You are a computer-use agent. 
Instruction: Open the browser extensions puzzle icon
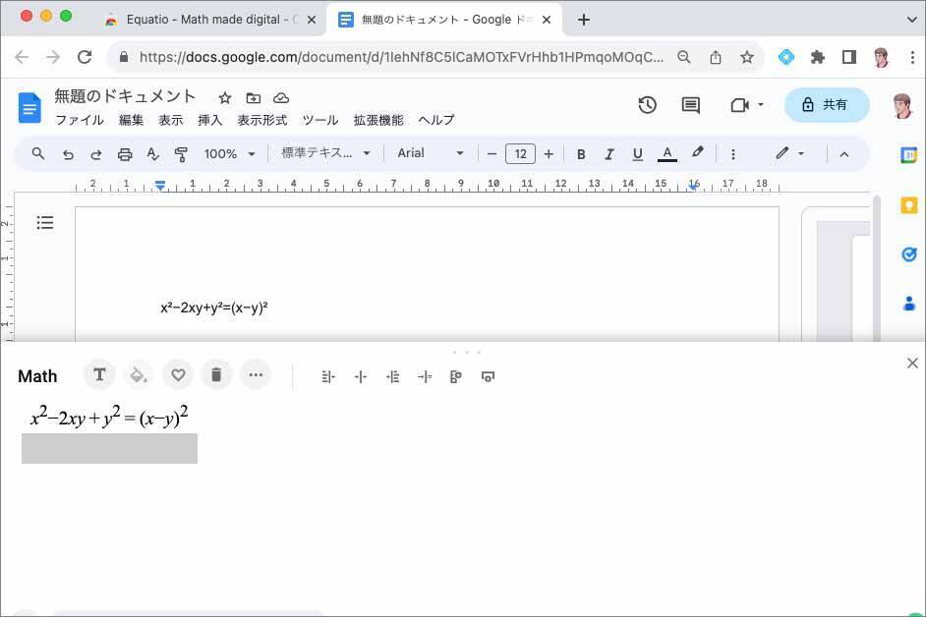pyautogui.click(x=817, y=57)
